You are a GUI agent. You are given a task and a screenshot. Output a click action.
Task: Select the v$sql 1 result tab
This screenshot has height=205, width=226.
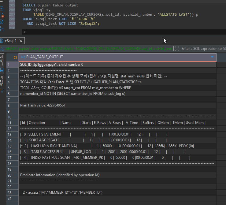click(11, 41)
